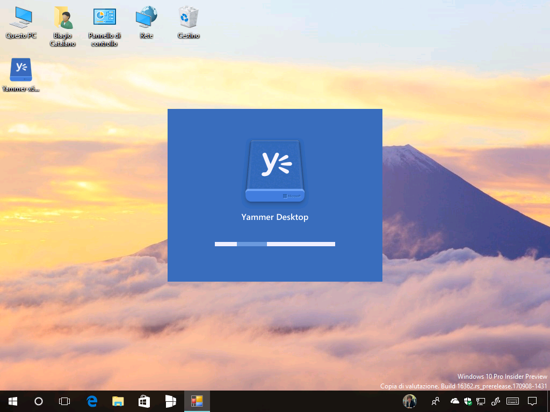Screen dimensions: 550x412
Task: Open File Explorer from the taskbar
Action: coord(118,401)
